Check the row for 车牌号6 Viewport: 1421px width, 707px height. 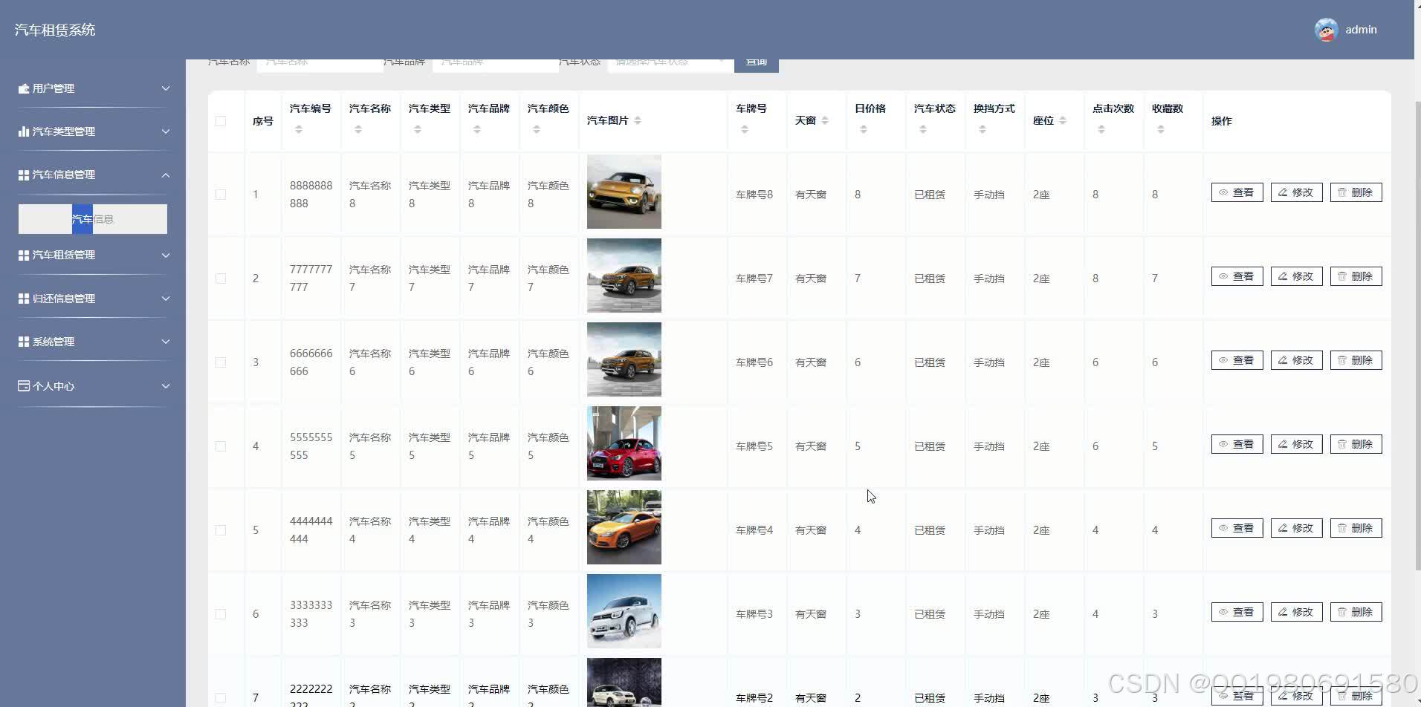tap(221, 362)
